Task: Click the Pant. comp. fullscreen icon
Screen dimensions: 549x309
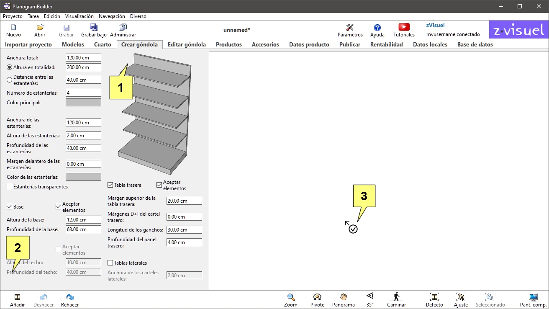Action: coord(534,297)
